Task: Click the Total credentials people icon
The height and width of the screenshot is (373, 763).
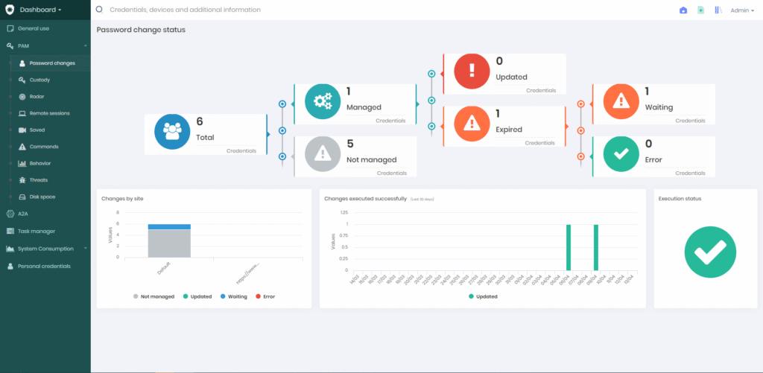Action: coord(172,133)
